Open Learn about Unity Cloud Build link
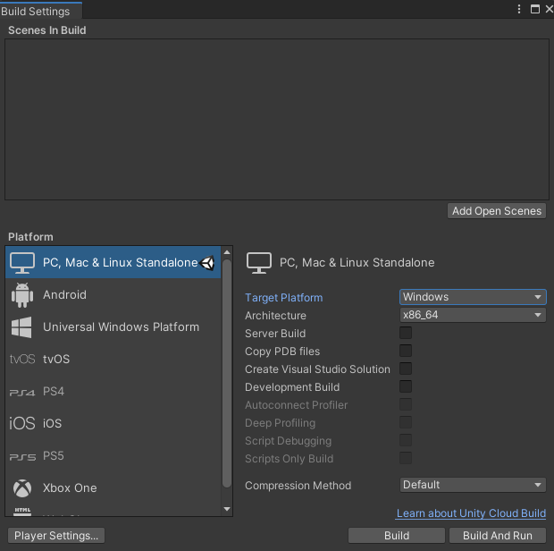Image resolution: width=554 pixels, height=551 pixels. click(471, 513)
